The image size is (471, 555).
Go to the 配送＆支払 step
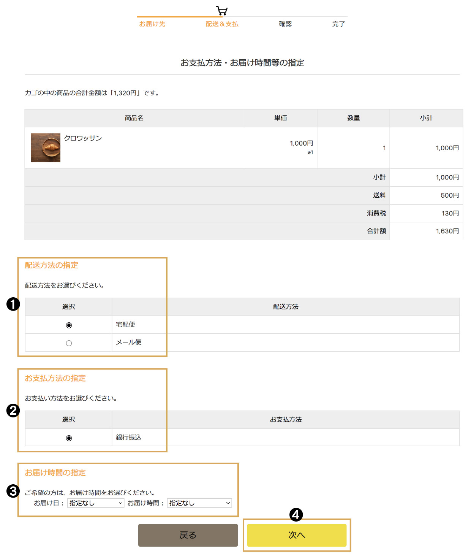point(222,24)
